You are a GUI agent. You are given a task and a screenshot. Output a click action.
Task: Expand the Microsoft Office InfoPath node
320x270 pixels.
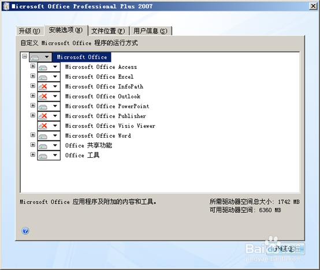pos(33,86)
